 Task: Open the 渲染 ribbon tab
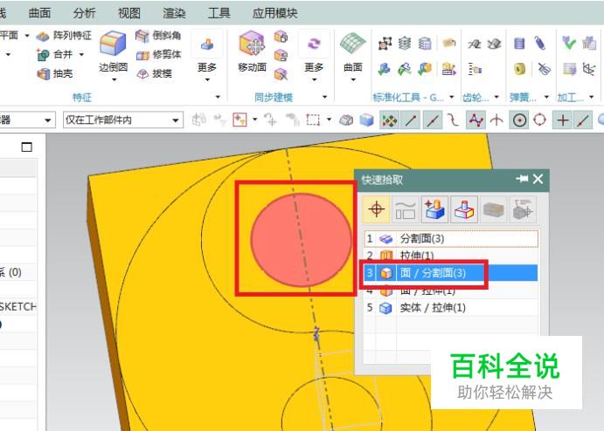tap(174, 13)
